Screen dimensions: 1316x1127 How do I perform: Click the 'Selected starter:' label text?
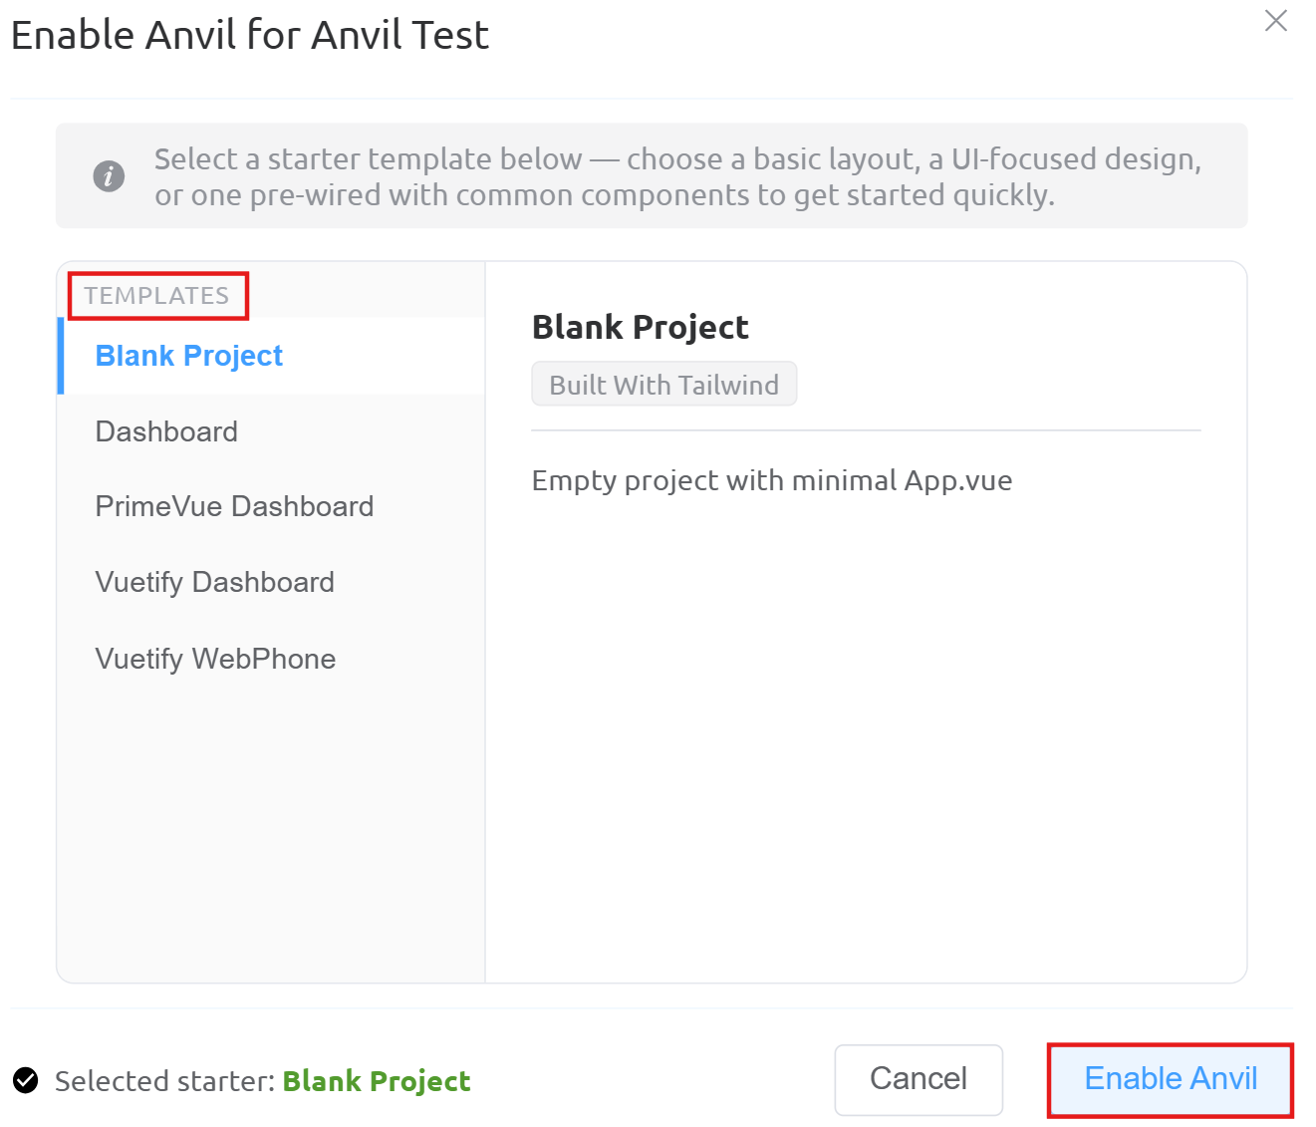tap(164, 1081)
